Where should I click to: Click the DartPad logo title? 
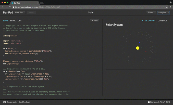[8, 12]
